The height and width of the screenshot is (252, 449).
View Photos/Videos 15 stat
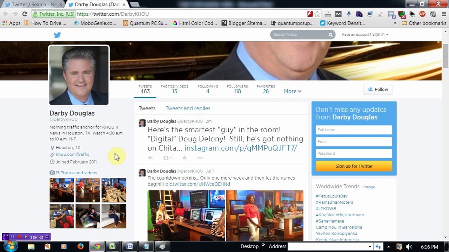(x=174, y=89)
